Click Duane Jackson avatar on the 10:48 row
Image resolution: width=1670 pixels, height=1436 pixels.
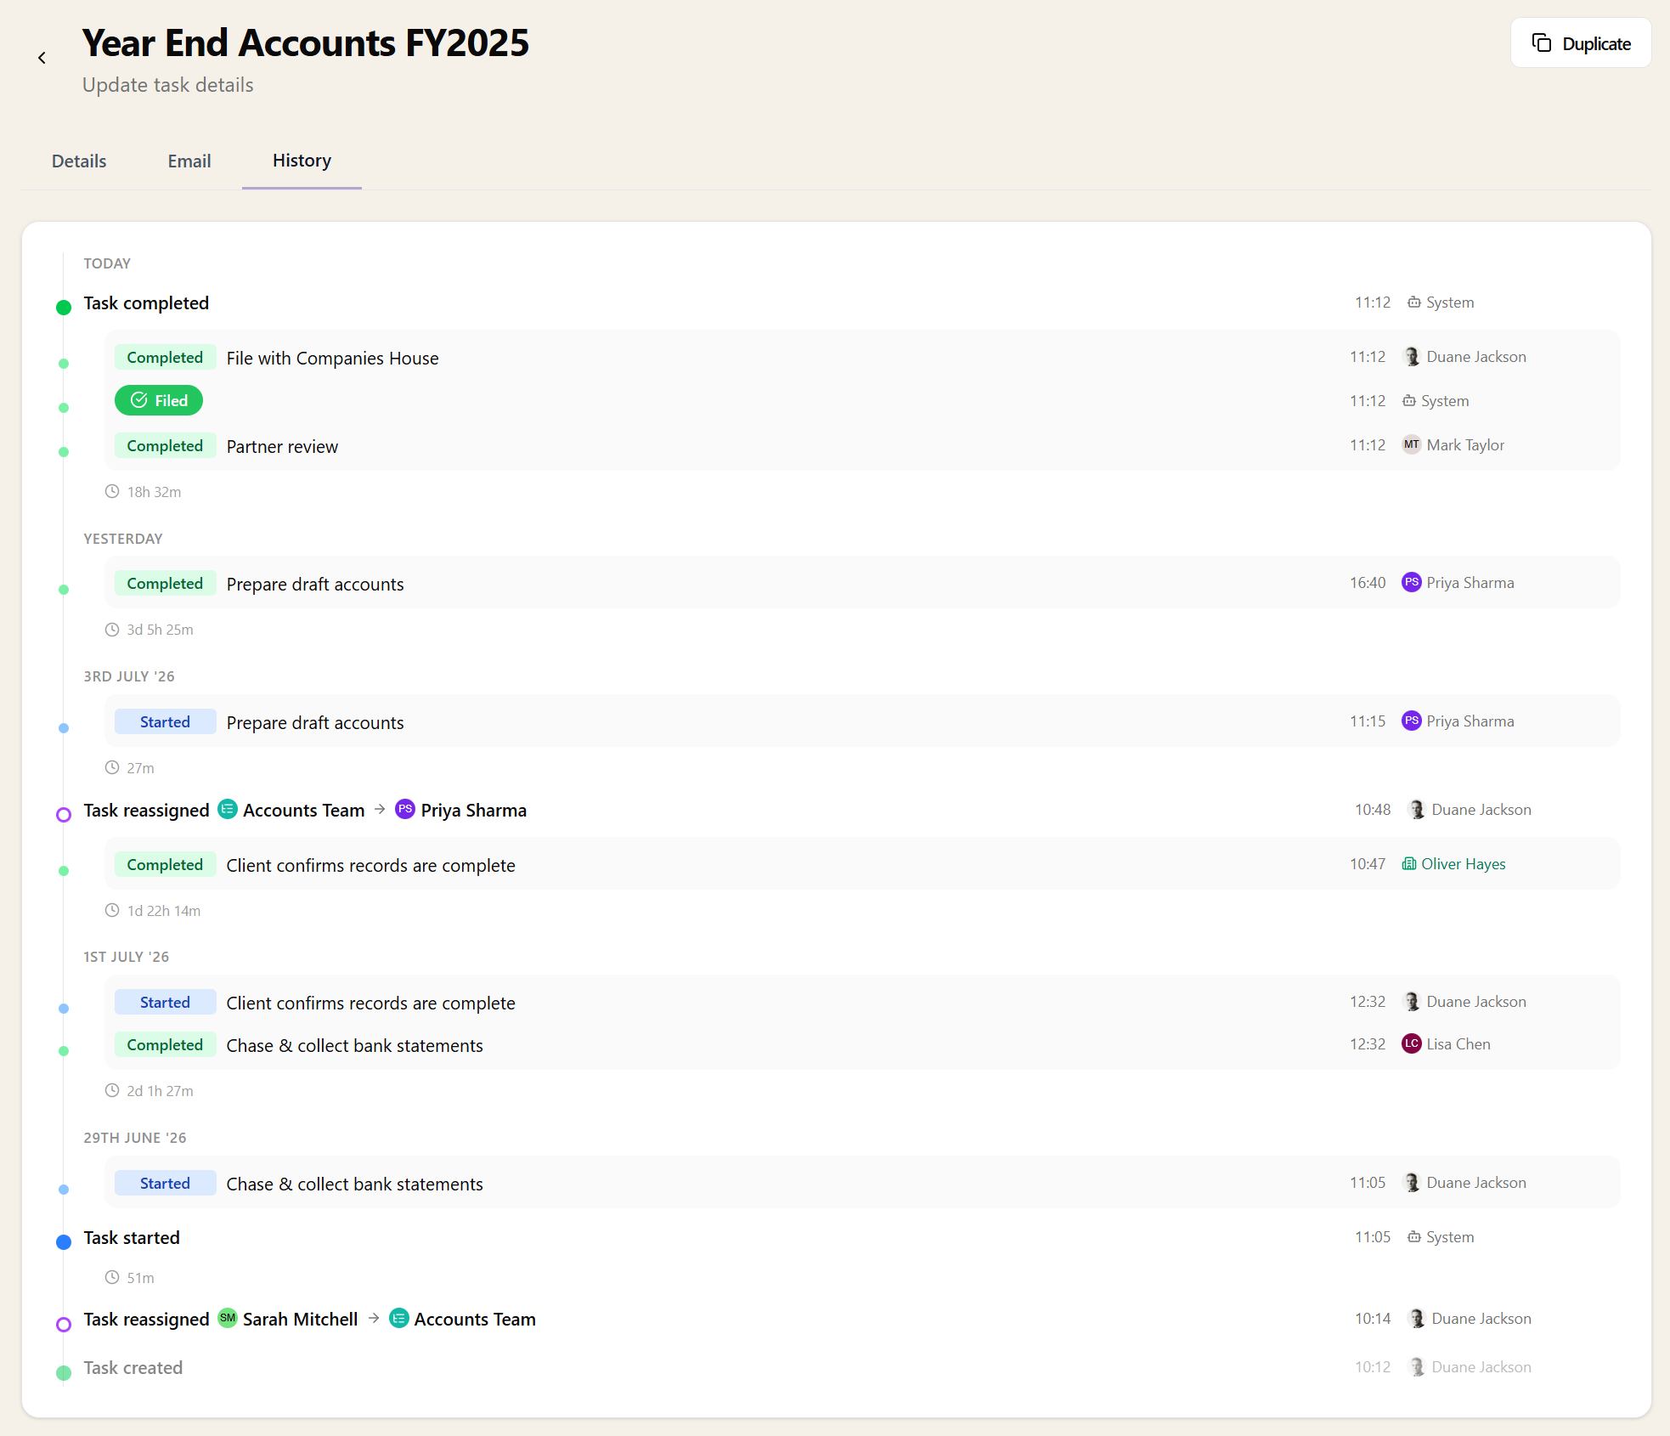(1417, 810)
